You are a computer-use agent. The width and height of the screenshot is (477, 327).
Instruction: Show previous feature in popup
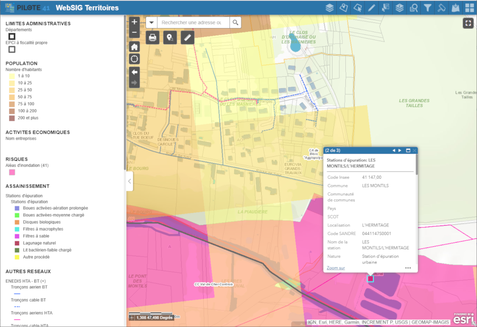(x=394, y=151)
